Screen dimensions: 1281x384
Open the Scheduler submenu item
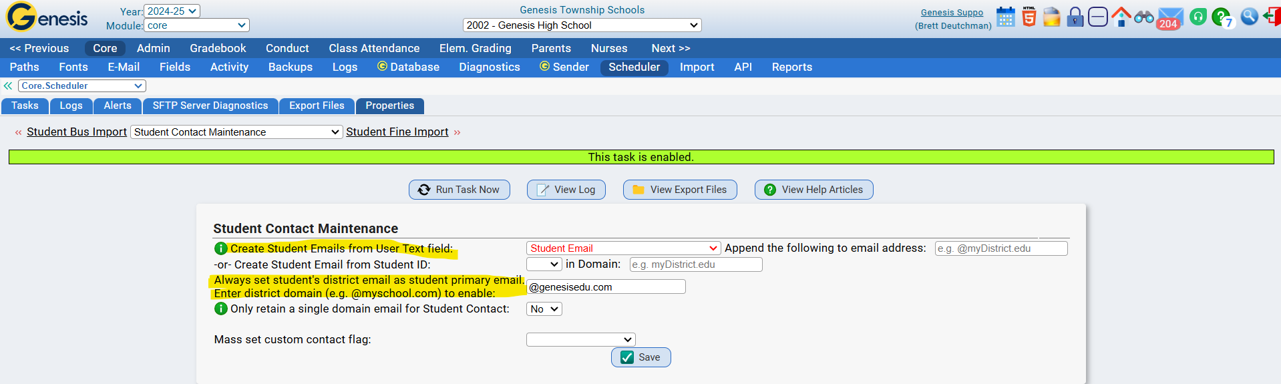click(634, 67)
